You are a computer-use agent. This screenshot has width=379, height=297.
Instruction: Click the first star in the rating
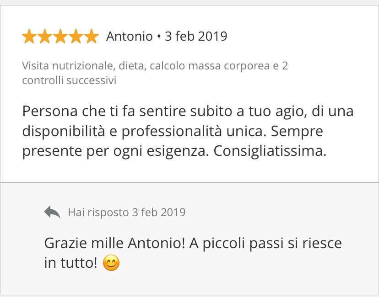pyautogui.click(x=29, y=37)
